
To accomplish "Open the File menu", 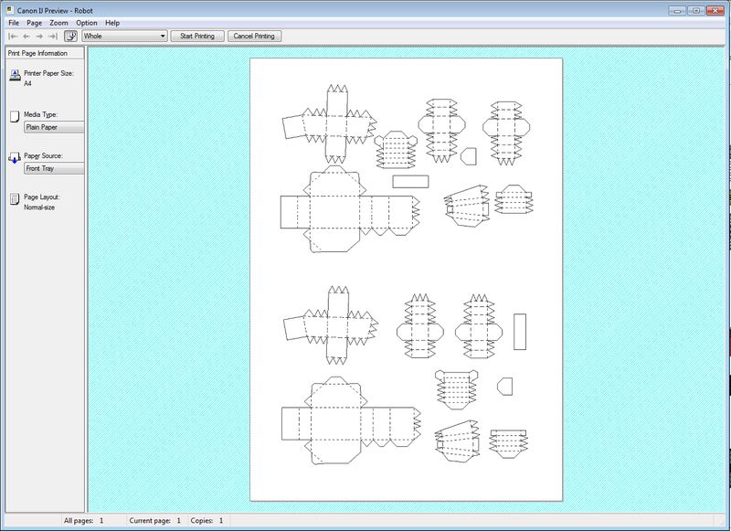I will (14, 22).
